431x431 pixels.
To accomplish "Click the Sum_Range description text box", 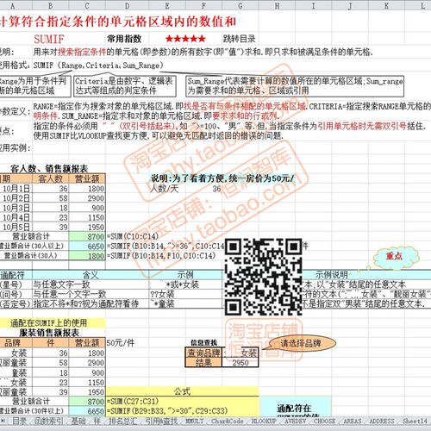I will [x=295, y=86].
